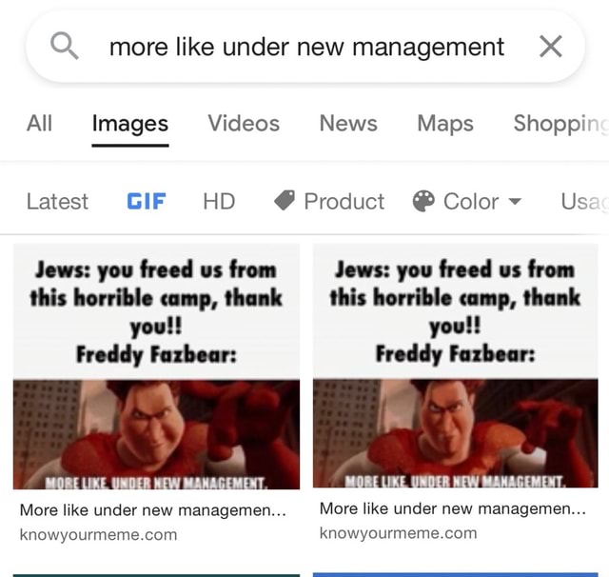Open the Usage rights filter
Viewport: 609px width, 577px height.
coord(584,201)
